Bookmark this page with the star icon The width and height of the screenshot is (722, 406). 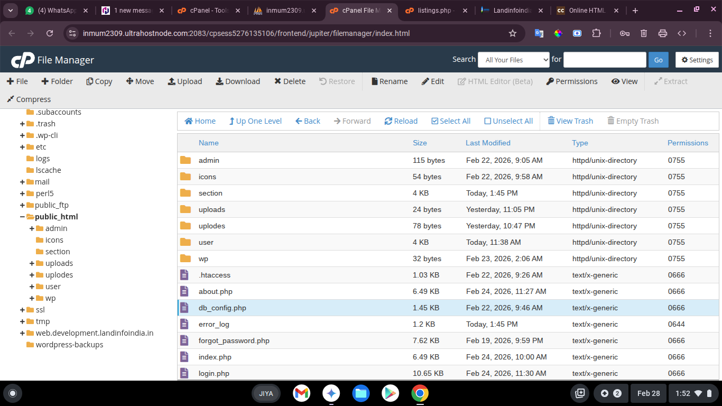pyautogui.click(x=512, y=33)
